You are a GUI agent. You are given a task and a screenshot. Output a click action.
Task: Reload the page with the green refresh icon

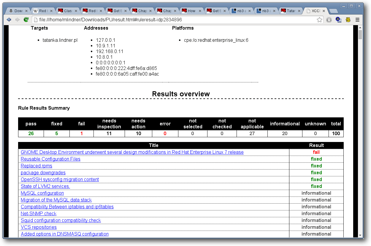26,20
